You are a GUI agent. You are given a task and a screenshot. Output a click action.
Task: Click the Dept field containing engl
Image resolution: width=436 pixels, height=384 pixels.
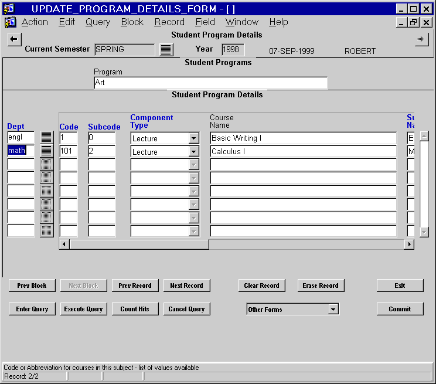point(21,137)
